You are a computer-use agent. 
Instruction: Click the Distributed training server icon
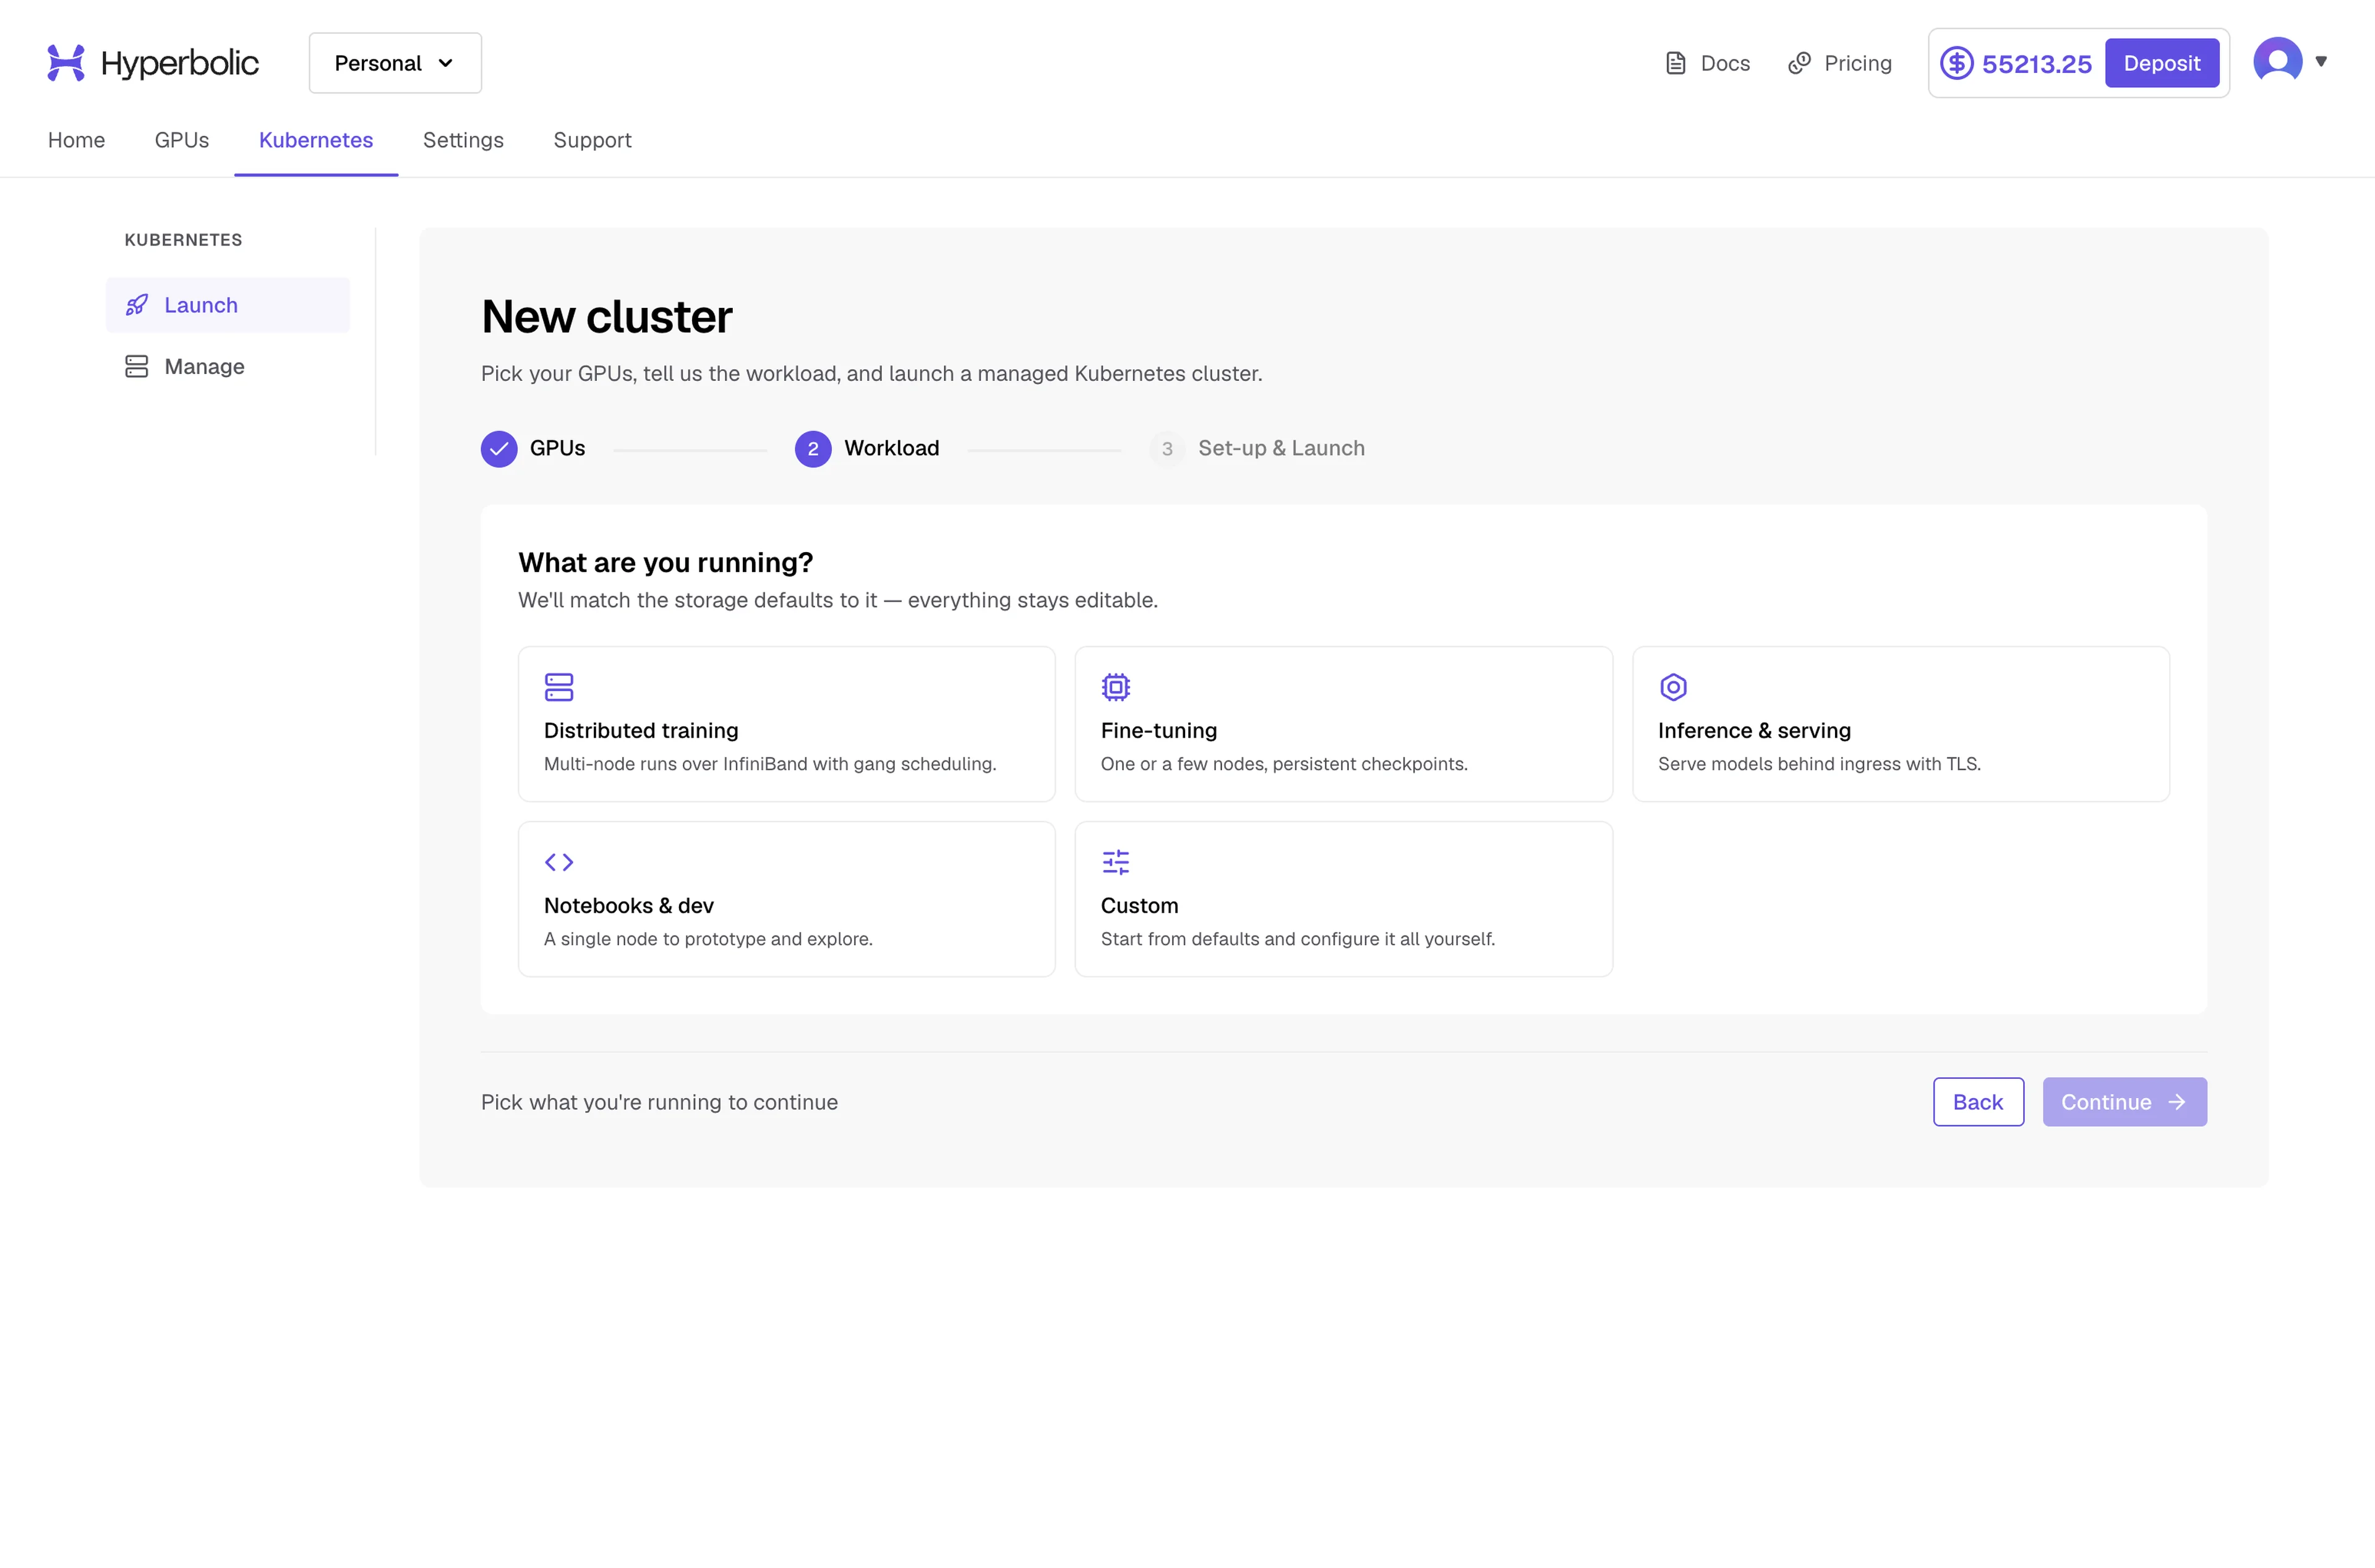[x=559, y=687]
